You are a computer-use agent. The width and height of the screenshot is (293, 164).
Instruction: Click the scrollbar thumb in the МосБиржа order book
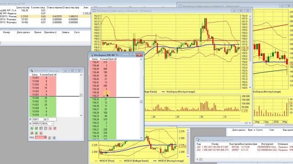[141, 102]
